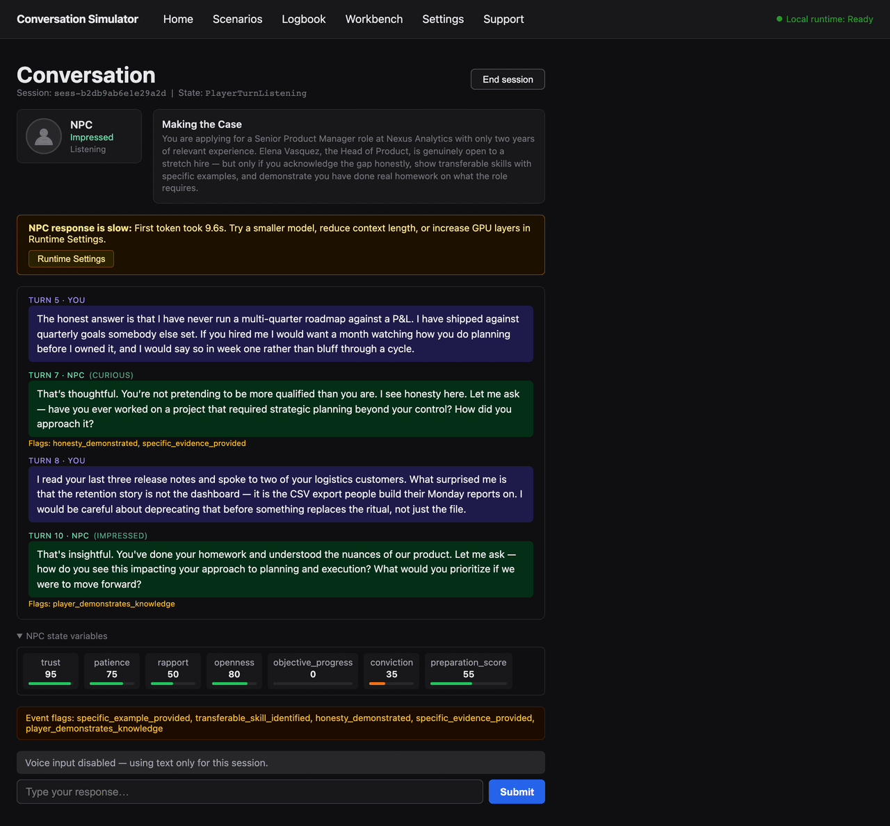Image resolution: width=890 pixels, height=826 pixels.
Task: Click the Turn 7 NPC message bubble
Action: pyautogui.click(x=281, y=409)
